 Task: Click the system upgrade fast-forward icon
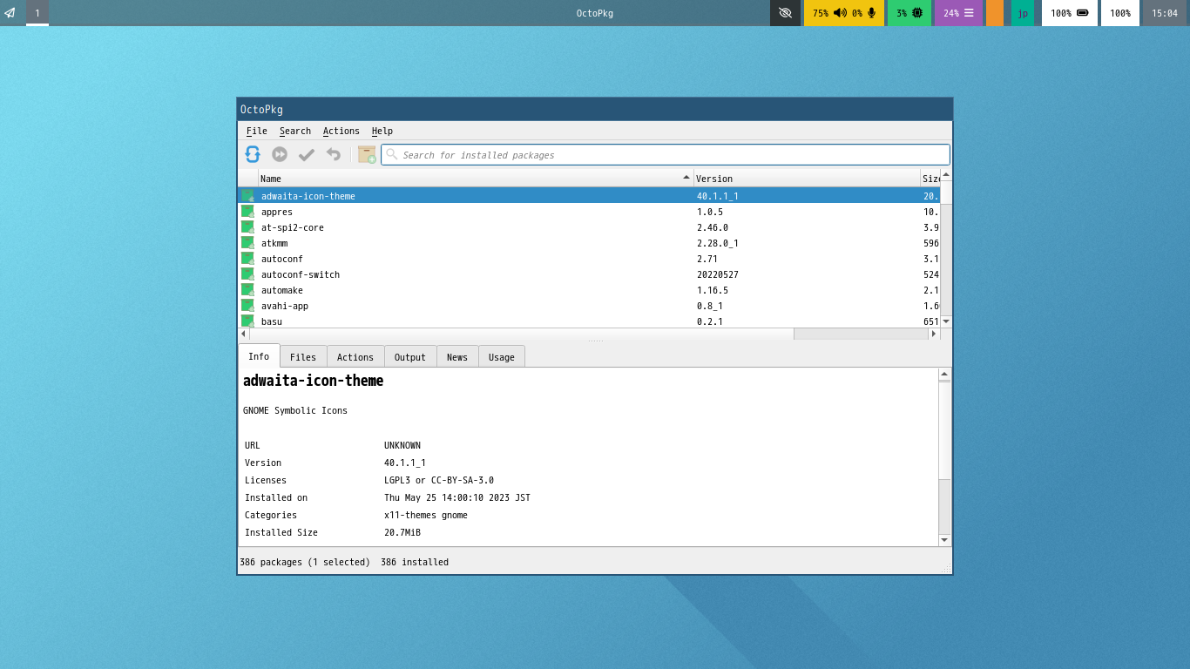(x=280, y=154)
